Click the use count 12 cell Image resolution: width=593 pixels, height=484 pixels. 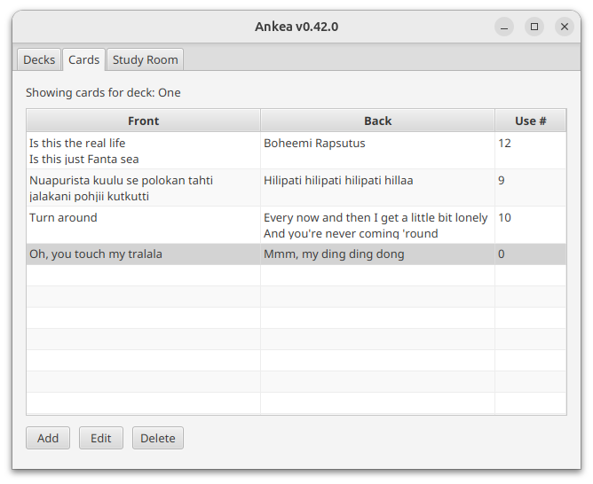coord(505,143)
